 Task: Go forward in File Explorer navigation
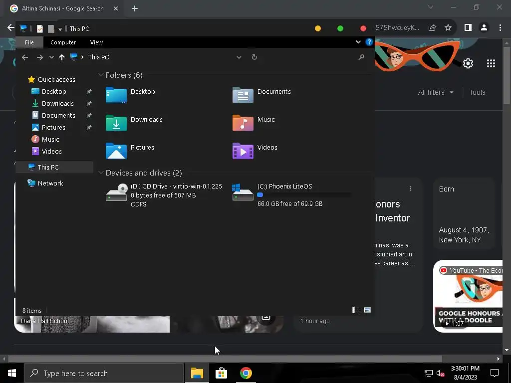pyautogui.click(x=40, y=57)
